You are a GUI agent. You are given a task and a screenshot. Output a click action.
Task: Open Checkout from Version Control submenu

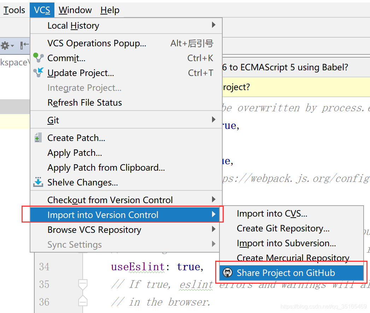pyautogui.click(x=126, y=200)
